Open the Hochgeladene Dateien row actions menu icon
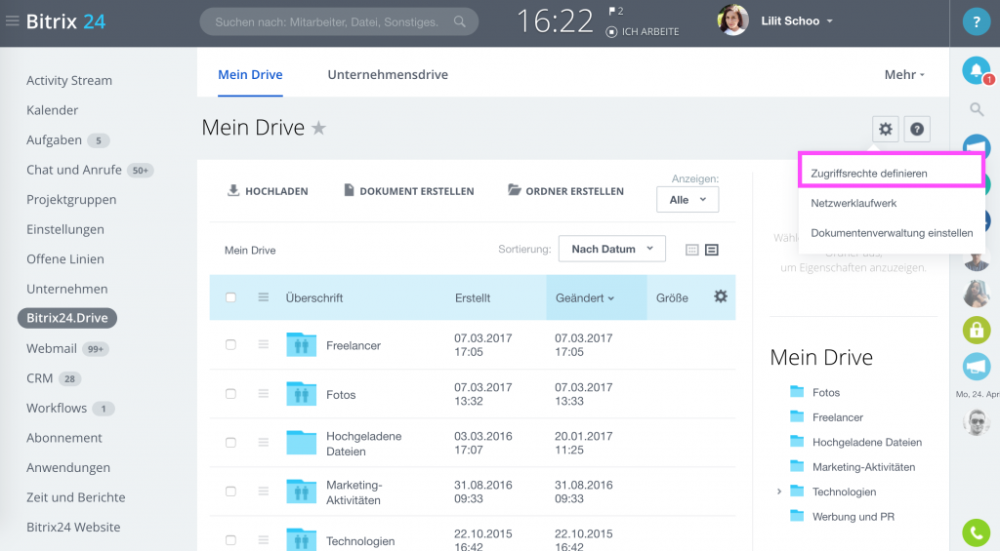 264,442
